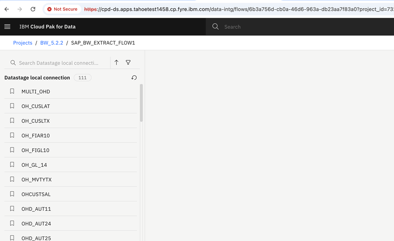Click the Not Secure site badge
This screenshot has height=241, width=394.
[x=62, y=9]
